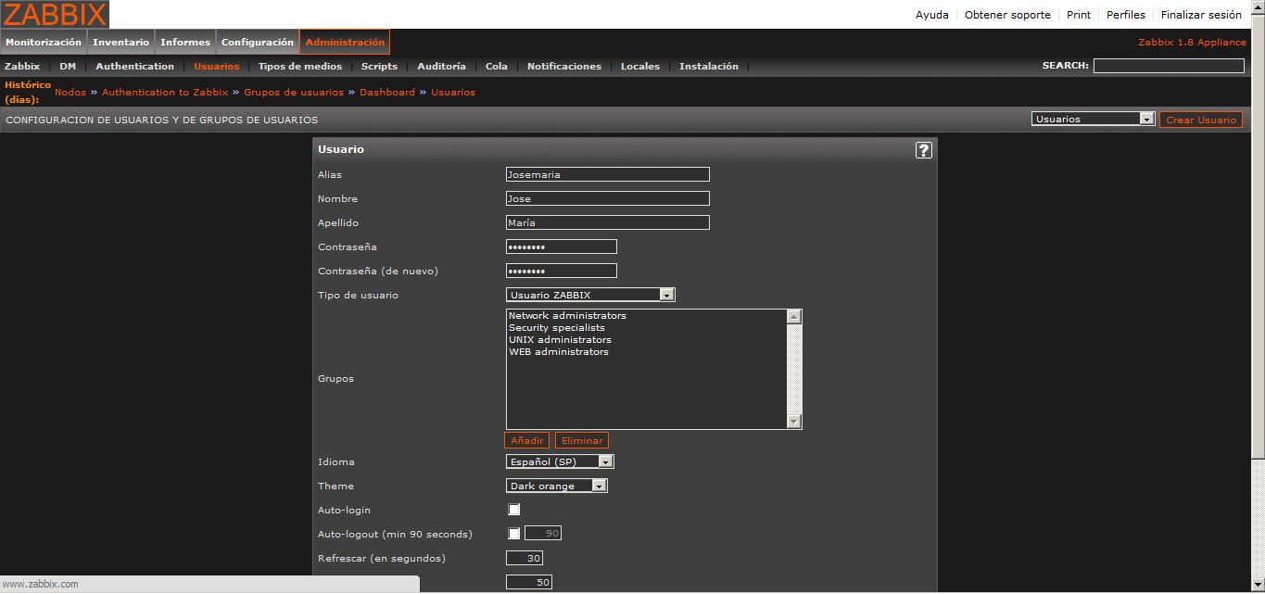Open the help question mark icon
The width and height of the screenshot is (1265, 594).
click(923, 150)
